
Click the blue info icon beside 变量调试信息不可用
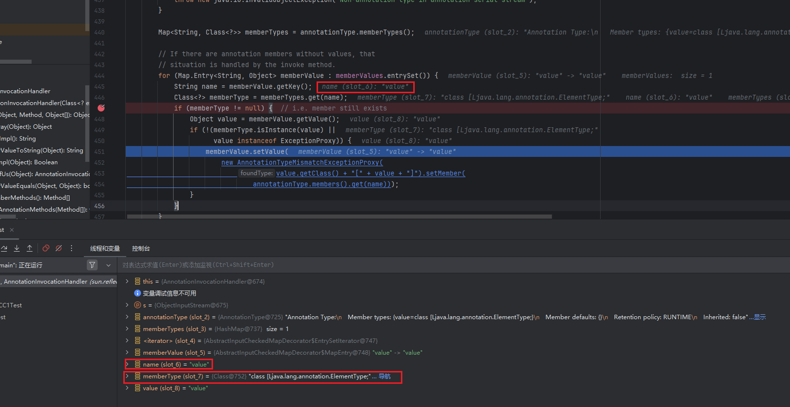[x=138, y=293]
